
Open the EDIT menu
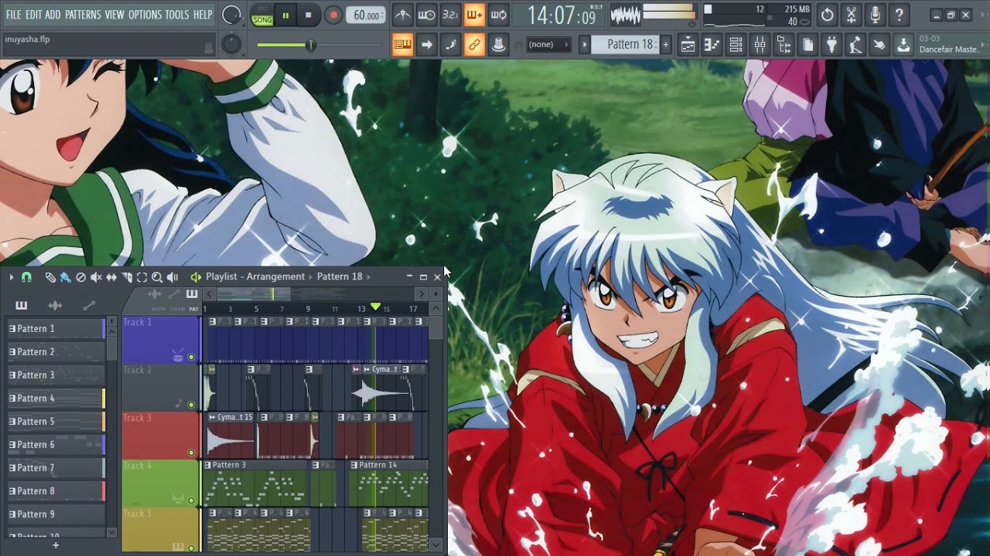33,15
